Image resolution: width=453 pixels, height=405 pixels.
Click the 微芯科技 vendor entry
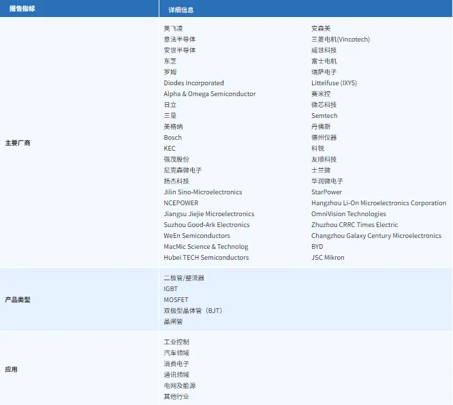324,105
